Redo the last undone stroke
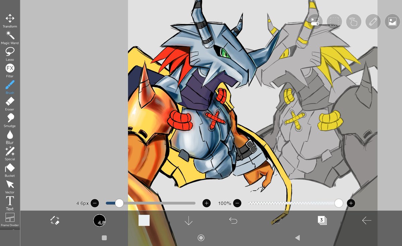The width and height of the screenshot is (402, 246). click(x=277, y=221)
